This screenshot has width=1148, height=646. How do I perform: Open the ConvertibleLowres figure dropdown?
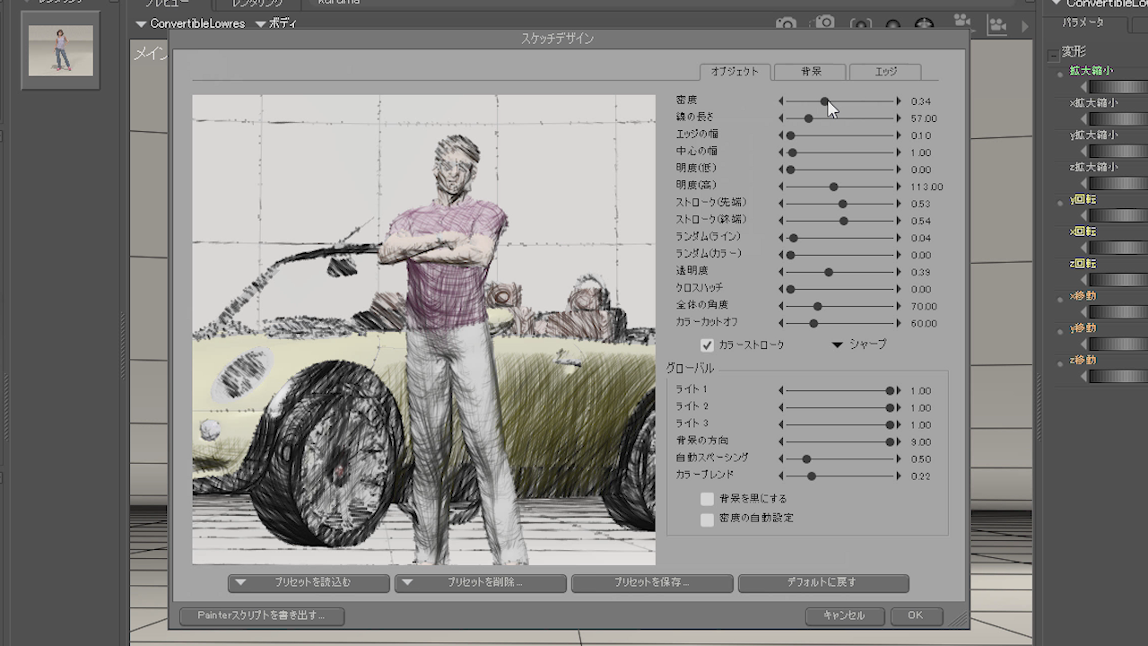point(190,23)
